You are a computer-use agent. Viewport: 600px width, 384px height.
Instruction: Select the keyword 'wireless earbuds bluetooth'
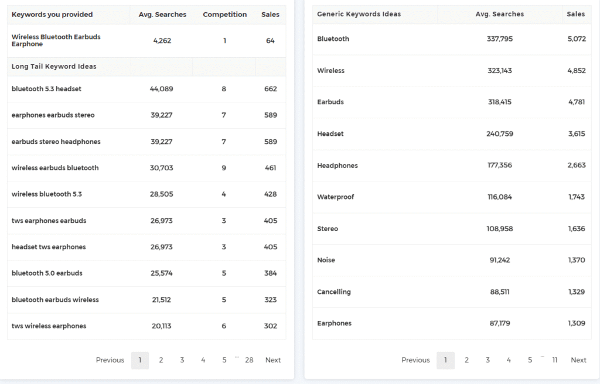coord(54,168)
